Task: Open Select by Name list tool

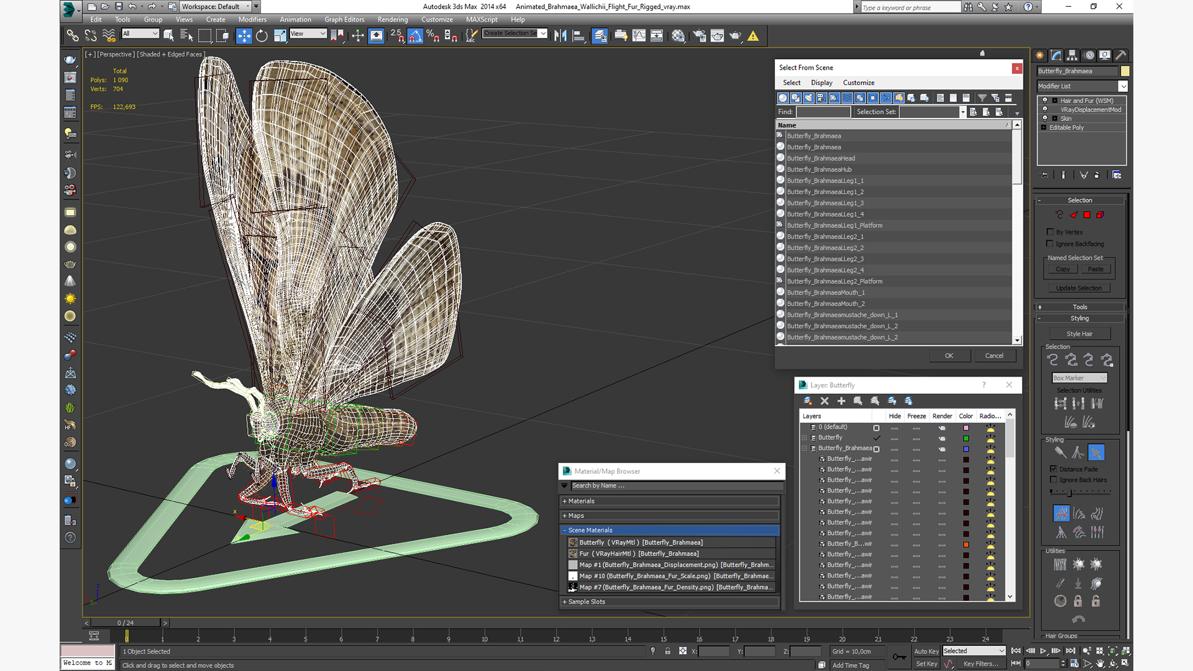Action: 186,36
